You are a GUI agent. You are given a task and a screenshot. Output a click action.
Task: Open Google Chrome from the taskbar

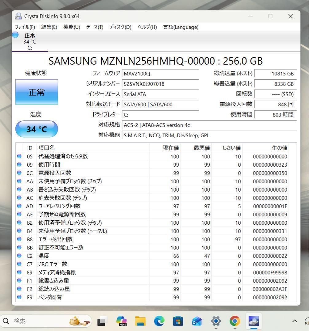coord(235,321)
